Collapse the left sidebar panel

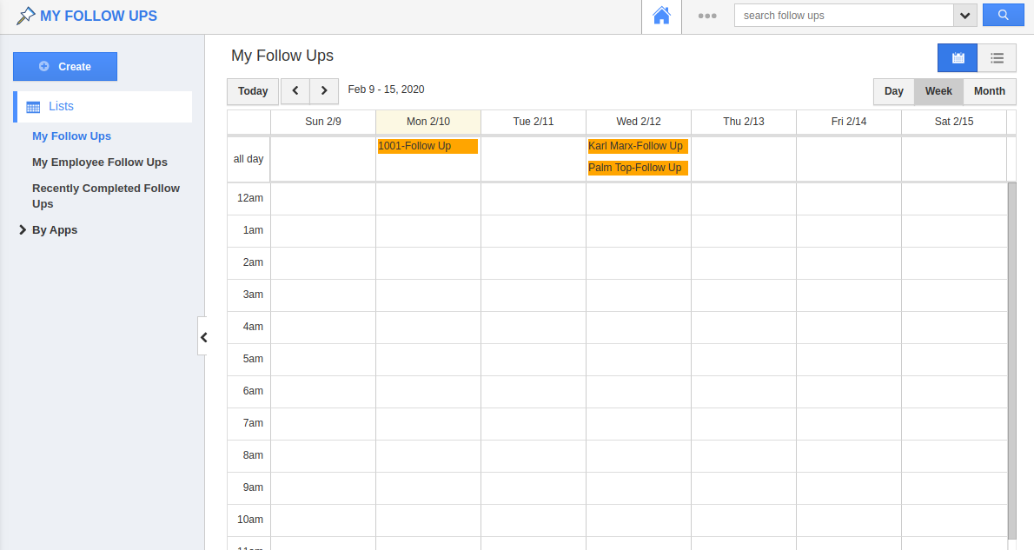click(x=203, y=337)
